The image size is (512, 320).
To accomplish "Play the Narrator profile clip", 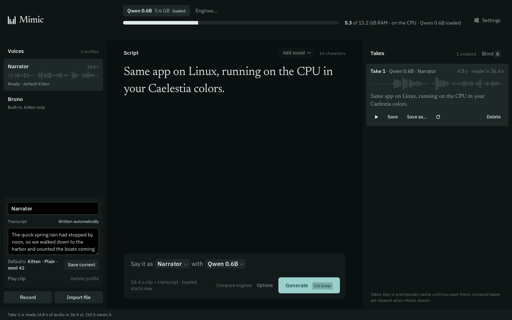I will 17,279.
